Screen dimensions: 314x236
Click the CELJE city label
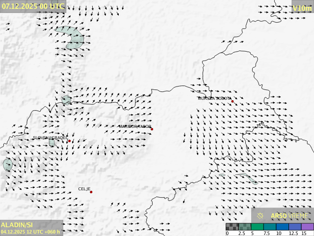[x=84, y=189]
